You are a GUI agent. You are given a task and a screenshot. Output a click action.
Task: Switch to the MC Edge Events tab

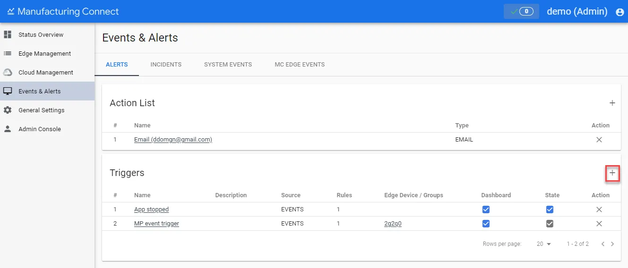point(300,65)
